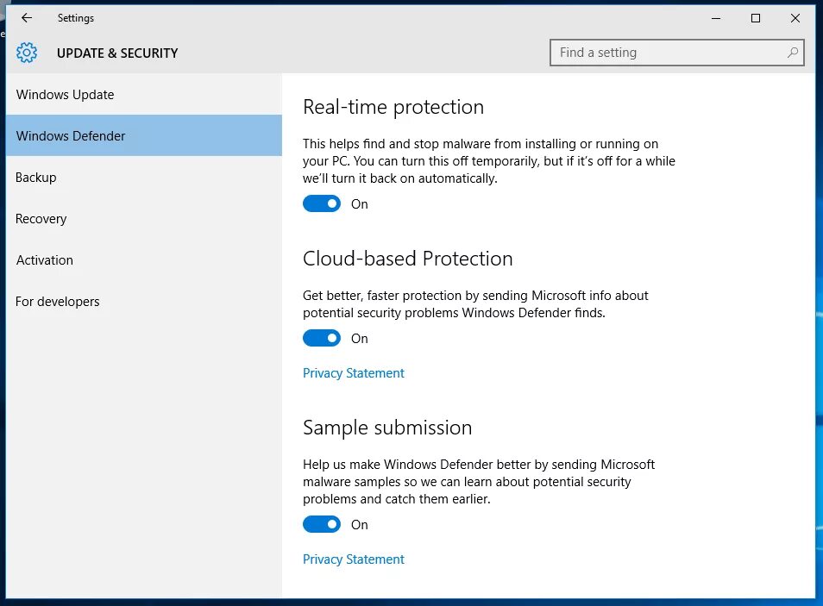Turn off the Real-time protection toggle
Screen dimensions: 823x606
point(322,204)
